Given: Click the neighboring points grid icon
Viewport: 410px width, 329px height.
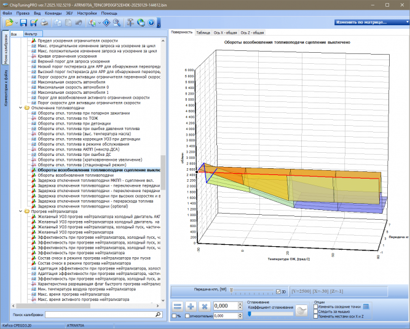Looking at the screenshot, I should pyautogui.click(x=366, y=306).
